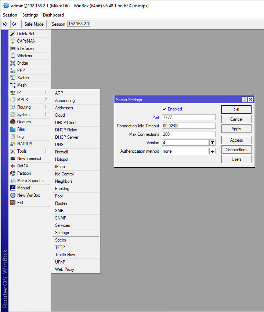Viewport: 264px width, 312px height.
Task: Click the Max Connections field
Action: pyautogui.click(x=188, y=134)
